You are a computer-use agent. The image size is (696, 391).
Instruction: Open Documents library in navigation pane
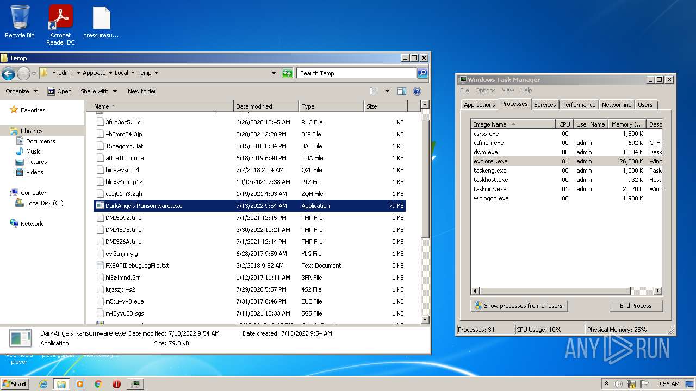tap(40, 141)
